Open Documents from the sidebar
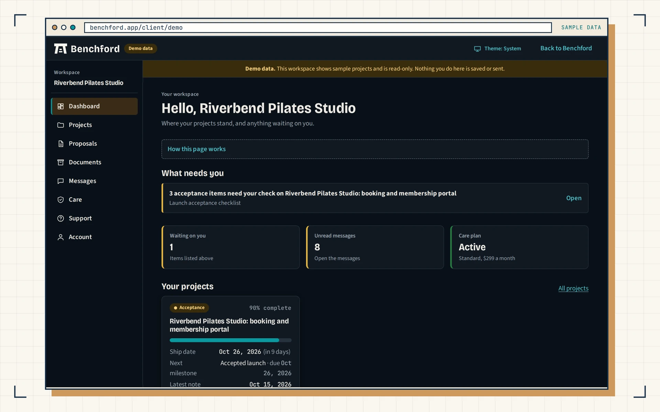The width and height of the screenshot is (660, 412). 94,162
